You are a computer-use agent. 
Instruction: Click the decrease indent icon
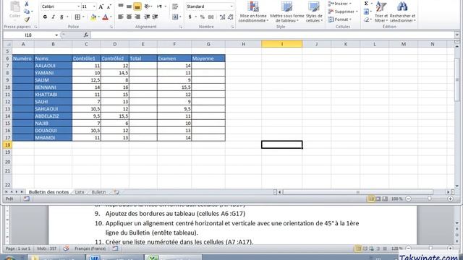[x=147, y=17]
